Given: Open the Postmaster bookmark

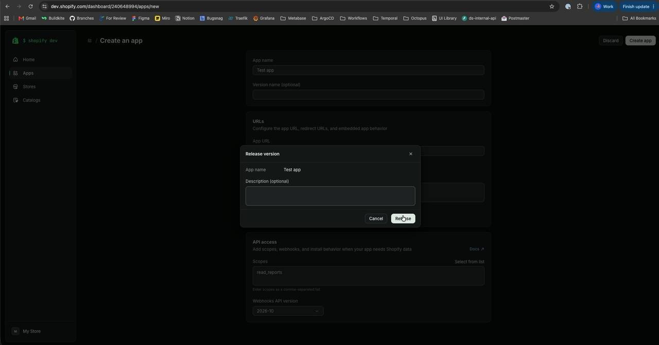Looking at the screenshot, I should 515,19.
